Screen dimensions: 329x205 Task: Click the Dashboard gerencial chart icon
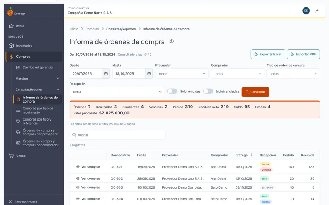pos(18,68)
